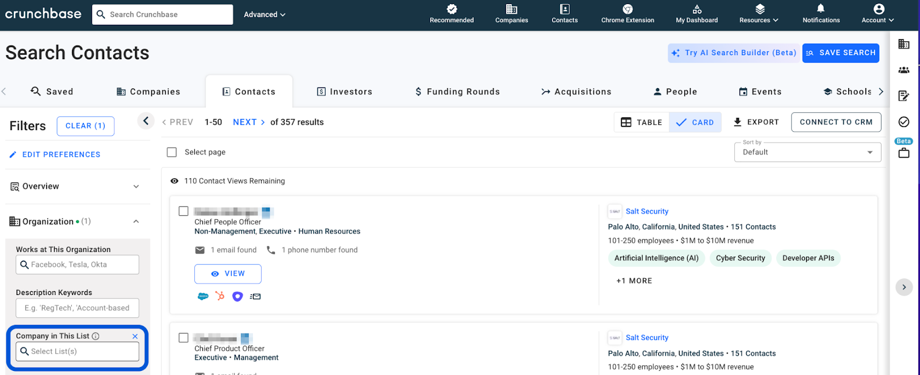Open the Sort by Default dropdown
Viewport: 920px width, 375px height.
(x=808, y=152)
